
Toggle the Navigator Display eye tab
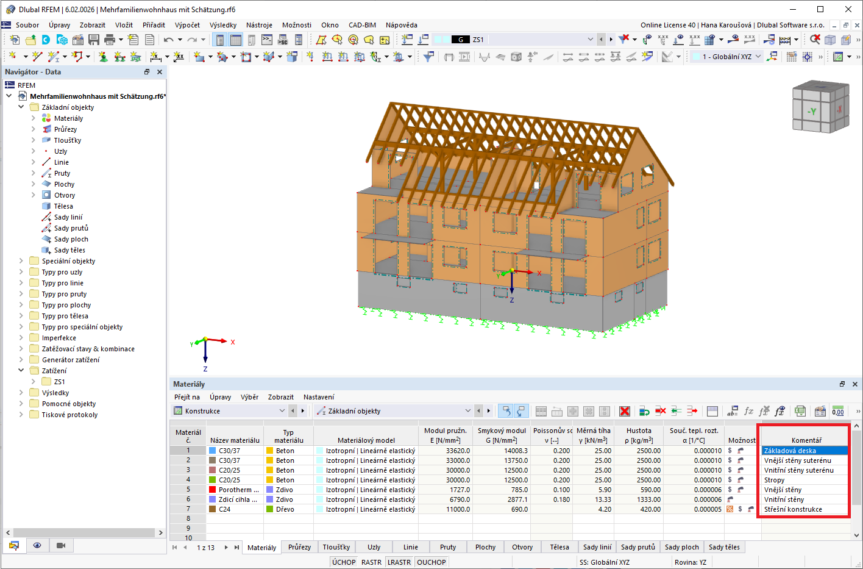click(x=37, y=545)
